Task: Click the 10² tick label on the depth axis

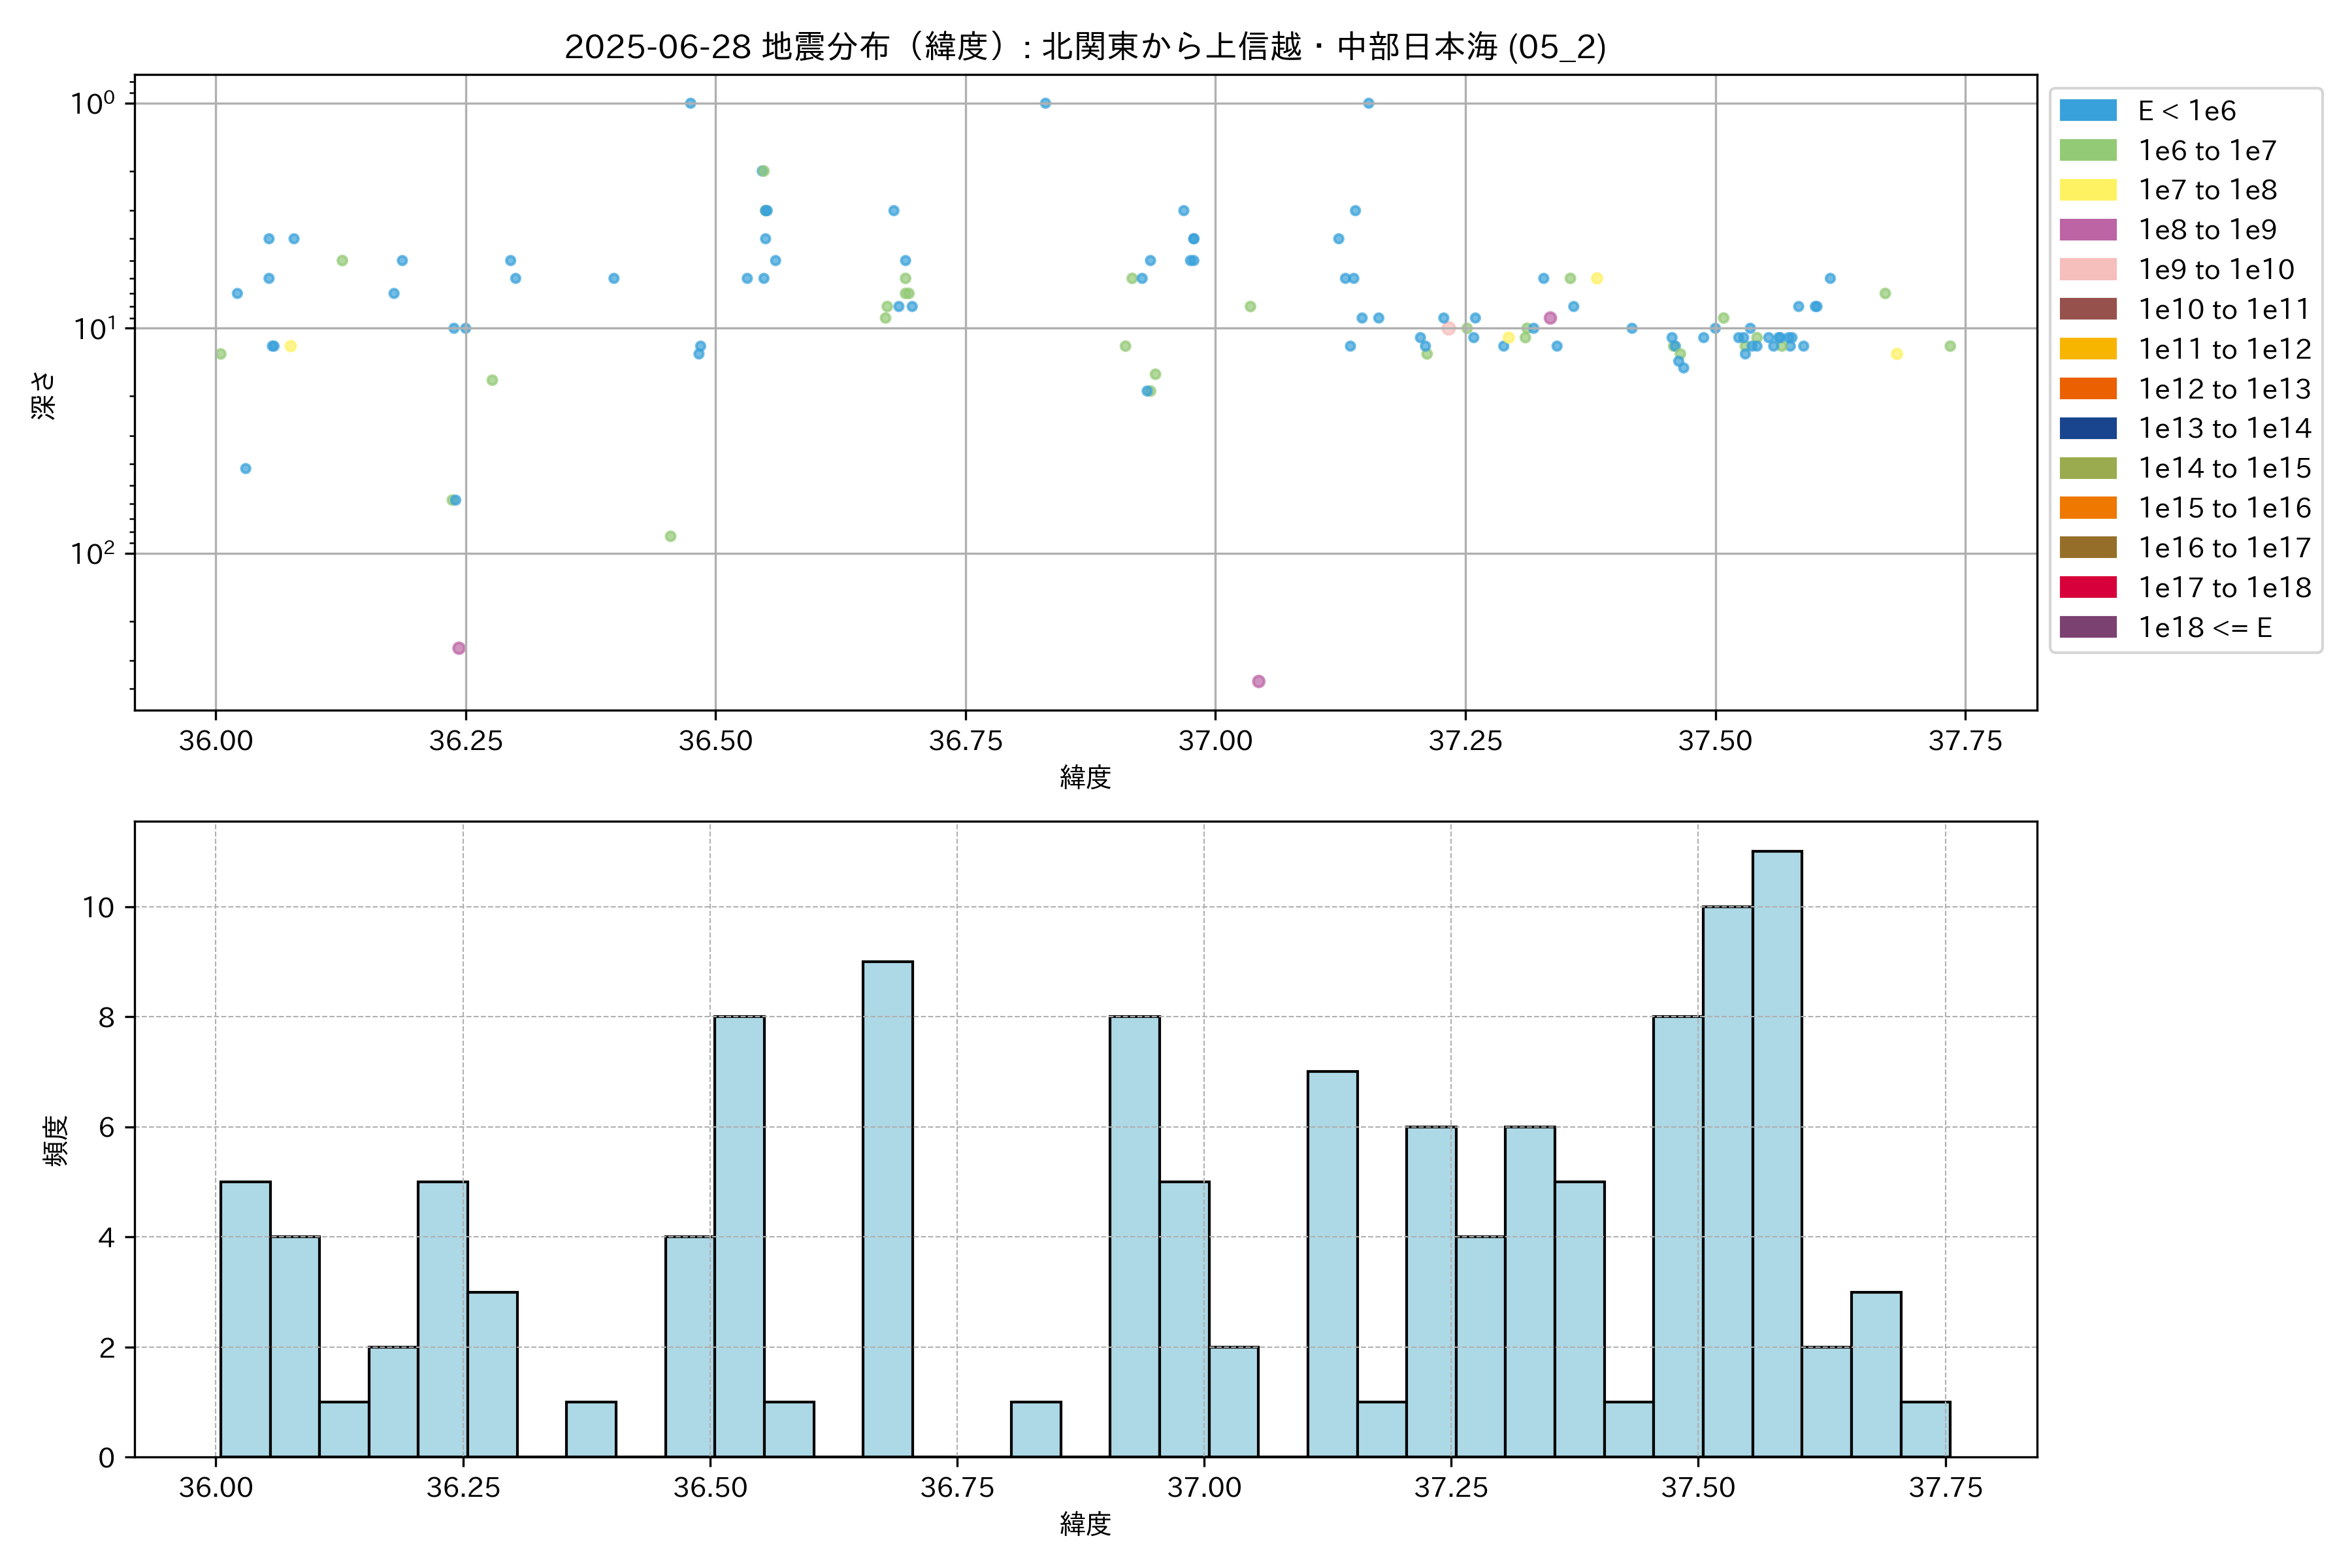Action: (x=93, y=553)
